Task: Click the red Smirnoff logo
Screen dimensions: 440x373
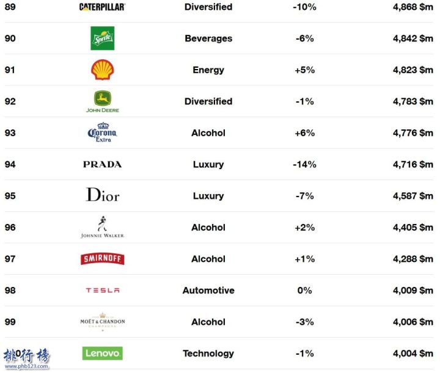Action: 103,259
